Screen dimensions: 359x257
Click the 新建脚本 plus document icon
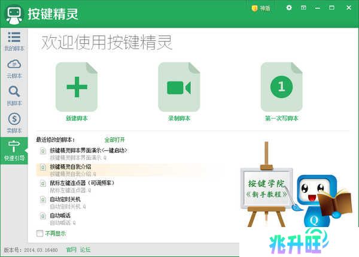(77, 87)
